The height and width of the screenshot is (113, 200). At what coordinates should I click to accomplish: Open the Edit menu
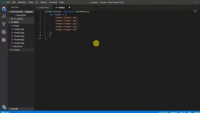click(x=14, y=2)
